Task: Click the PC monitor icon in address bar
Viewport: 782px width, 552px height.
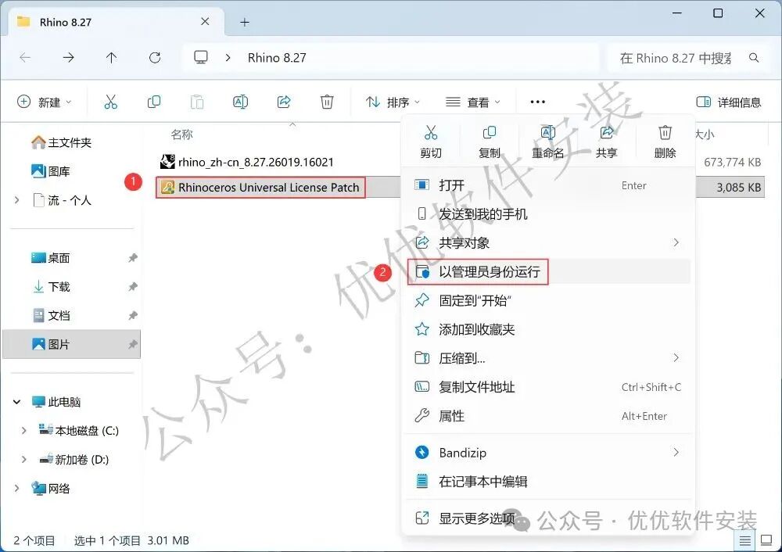Action: click(201, 58)
